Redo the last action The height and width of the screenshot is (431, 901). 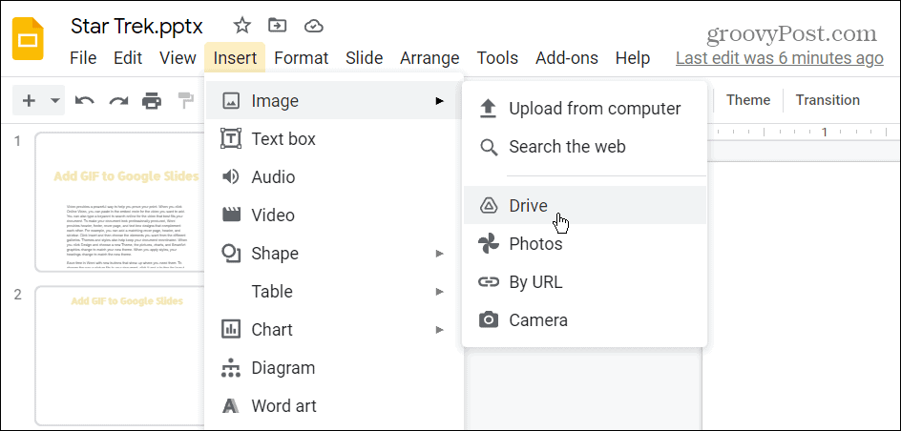coord(119,101)
